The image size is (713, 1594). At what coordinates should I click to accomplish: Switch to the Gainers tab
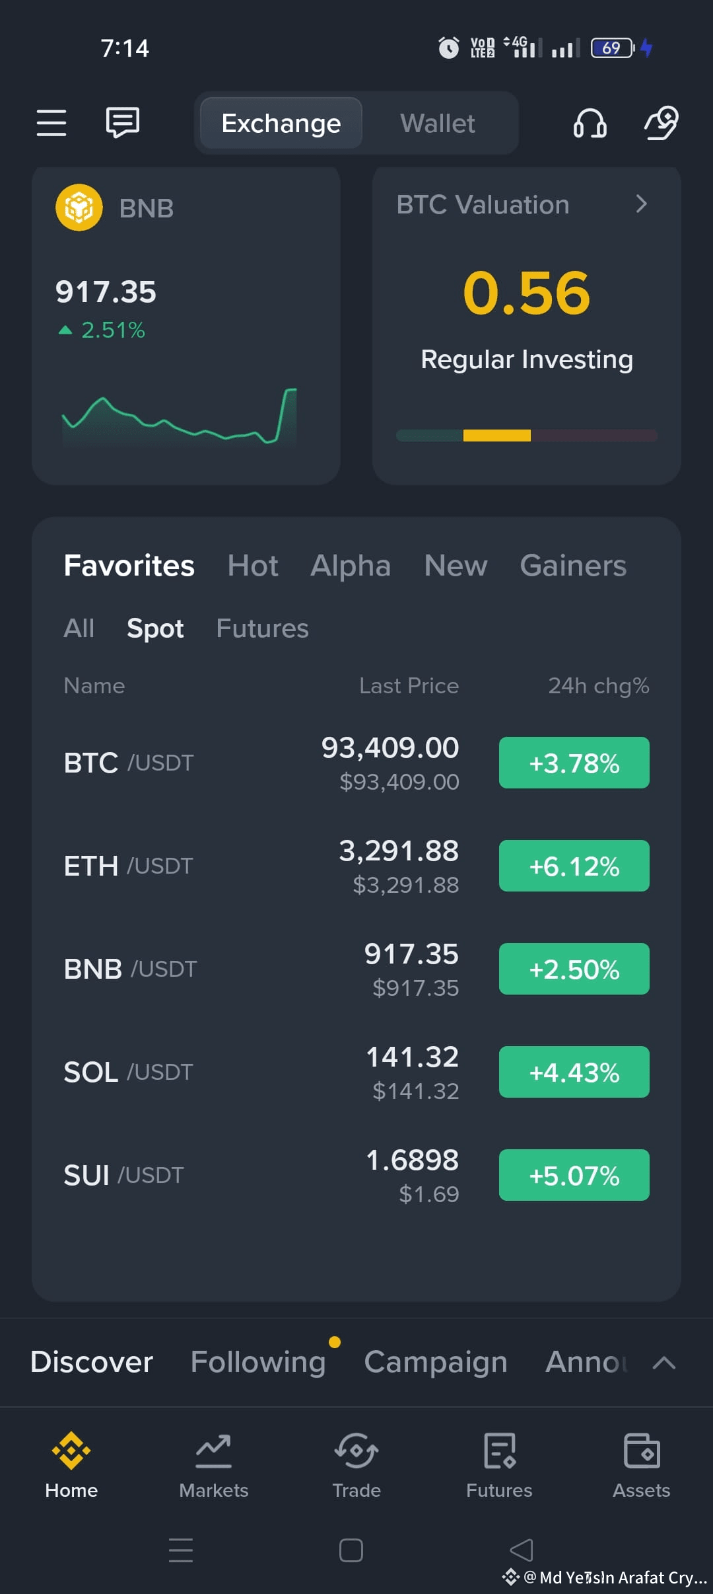click(573, 566)
